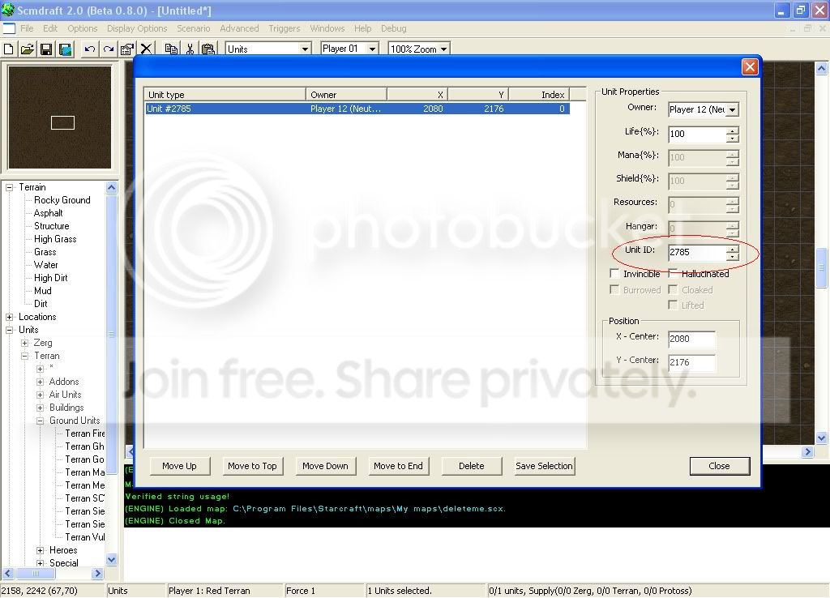This screenshot has height=598, width=830.
Task: Click the Paste clipboard icon
Action: (x=207, y=49)
